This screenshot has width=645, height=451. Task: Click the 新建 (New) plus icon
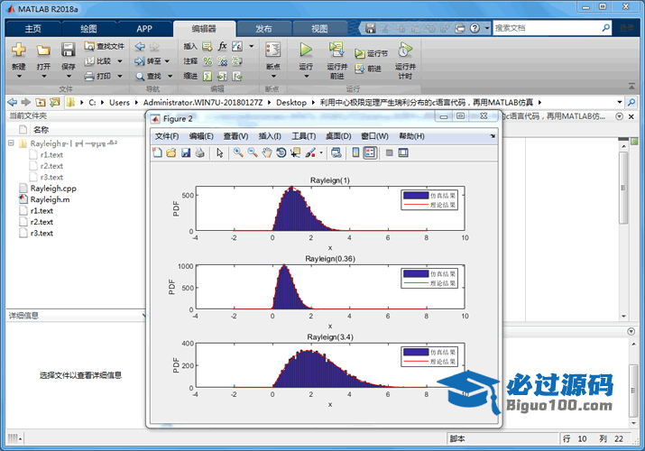19,50
